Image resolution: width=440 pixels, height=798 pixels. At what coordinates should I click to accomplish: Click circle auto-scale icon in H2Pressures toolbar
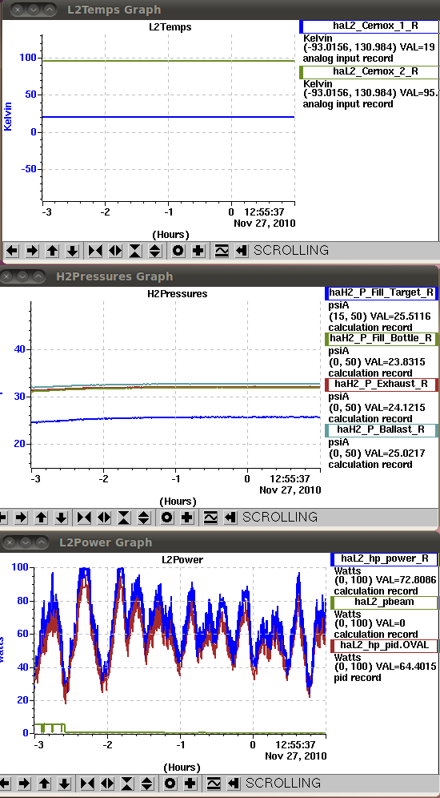pos(167,518)
